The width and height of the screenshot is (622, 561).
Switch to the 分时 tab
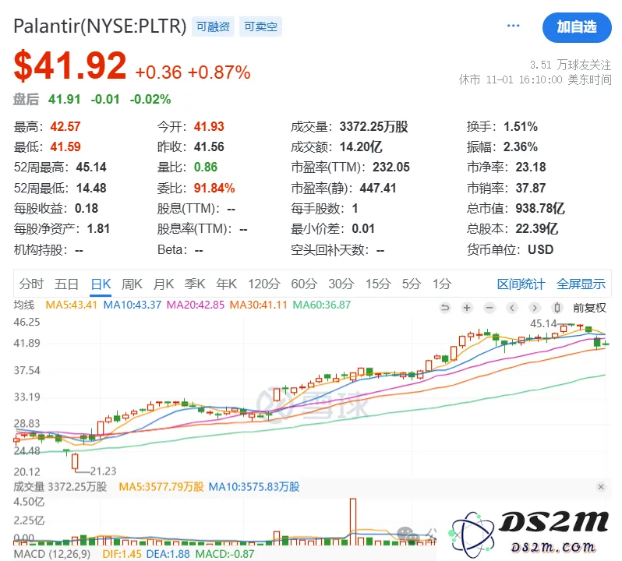pyautogui.click(x=31, y=284)
